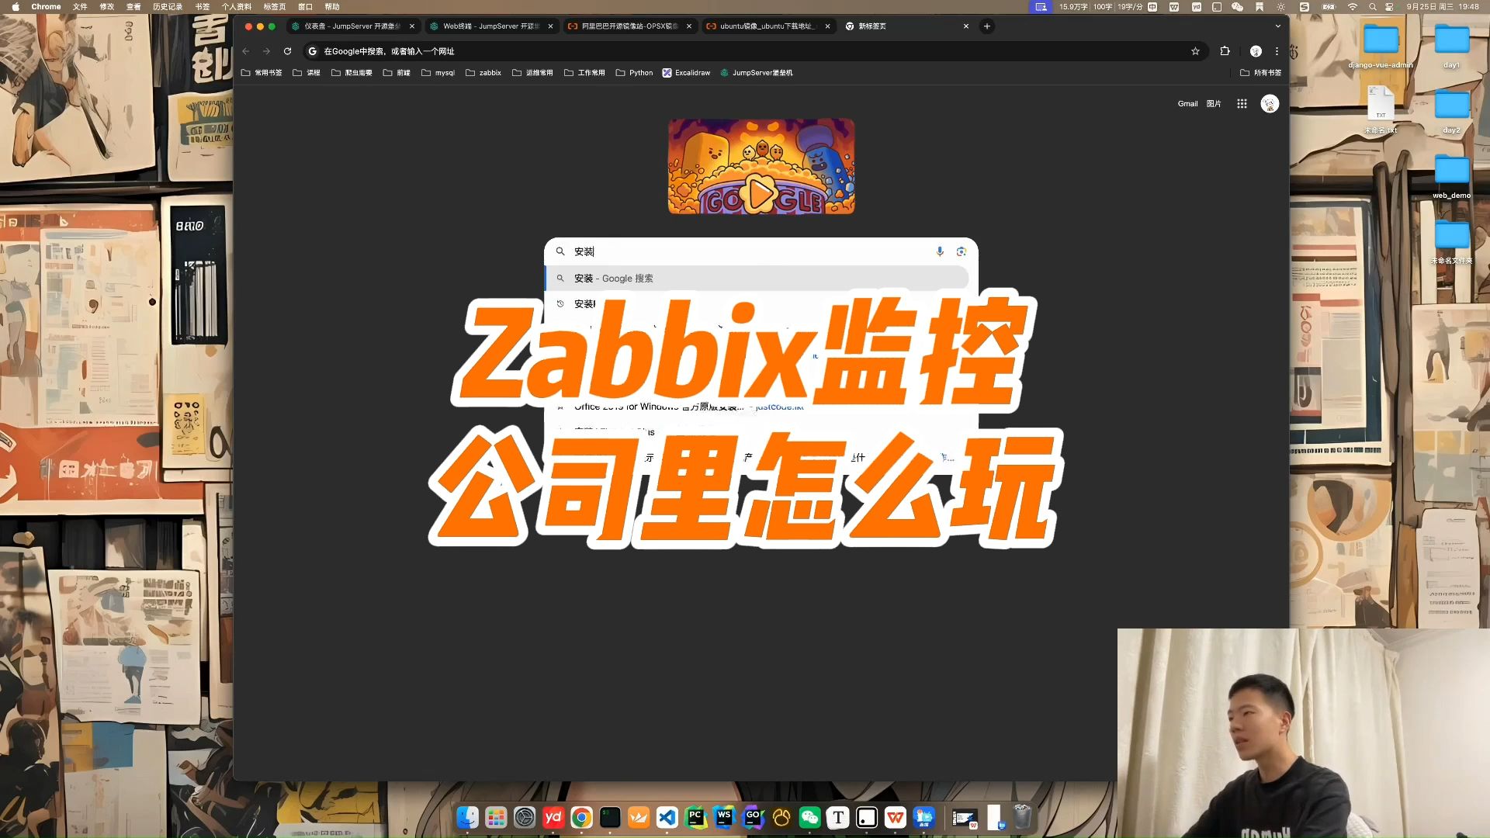Image resolution: width=1490 pixels, height=838 pixels.
Task: Open the 所有书签 folder
Action: 1260,73
